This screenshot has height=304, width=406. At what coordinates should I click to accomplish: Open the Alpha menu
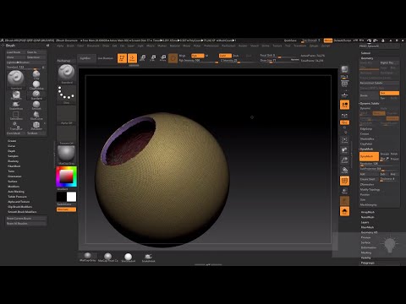pos(60,46)
